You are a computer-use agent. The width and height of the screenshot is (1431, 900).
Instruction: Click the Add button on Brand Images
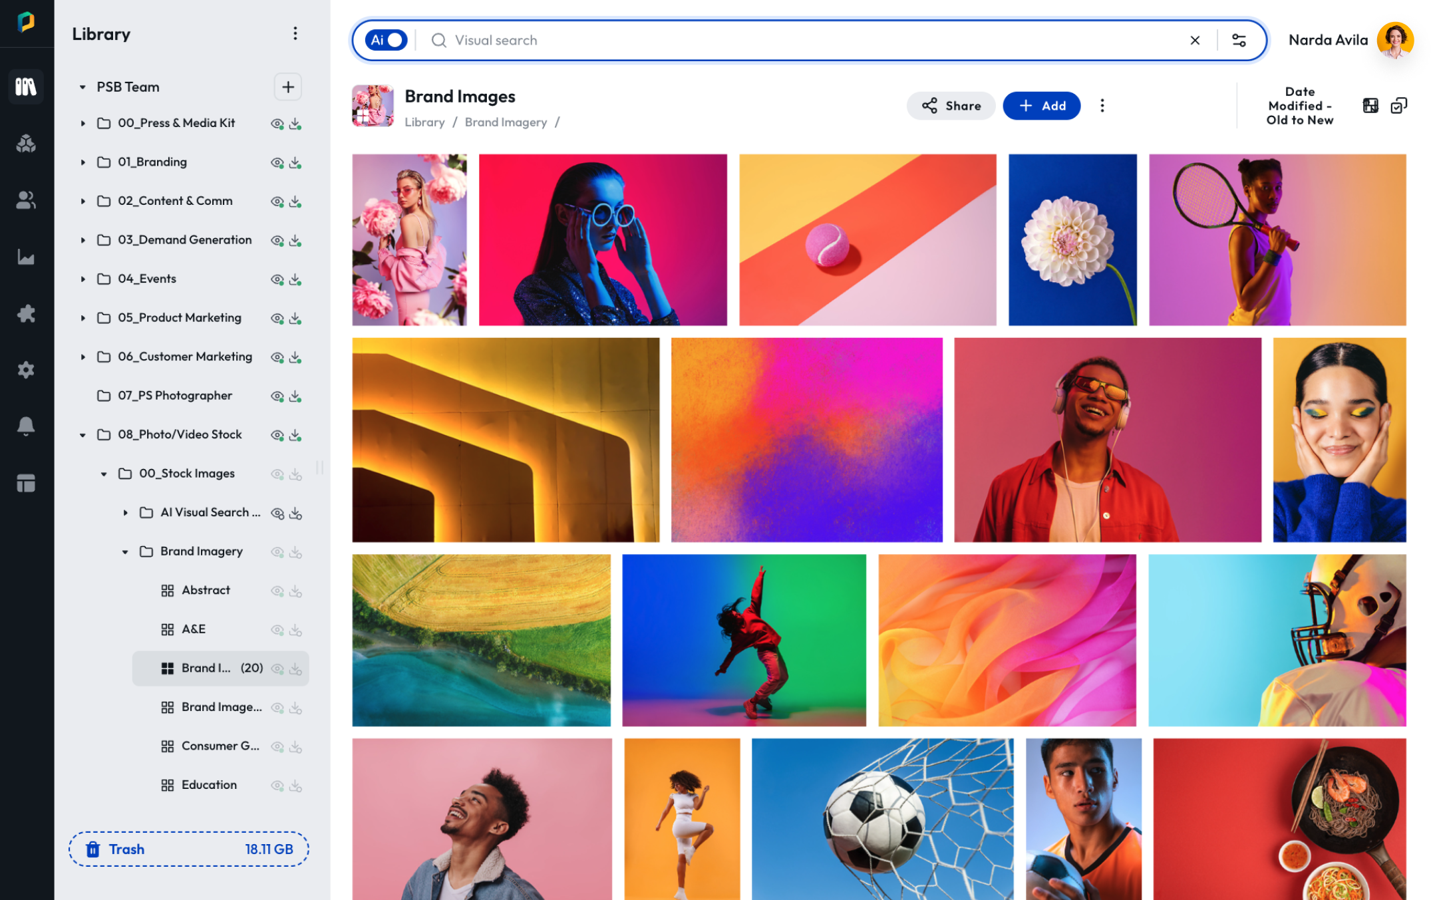pos(1041,105)
